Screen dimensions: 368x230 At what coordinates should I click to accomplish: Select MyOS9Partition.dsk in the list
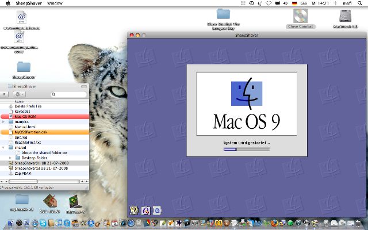(x=31, y=132)
